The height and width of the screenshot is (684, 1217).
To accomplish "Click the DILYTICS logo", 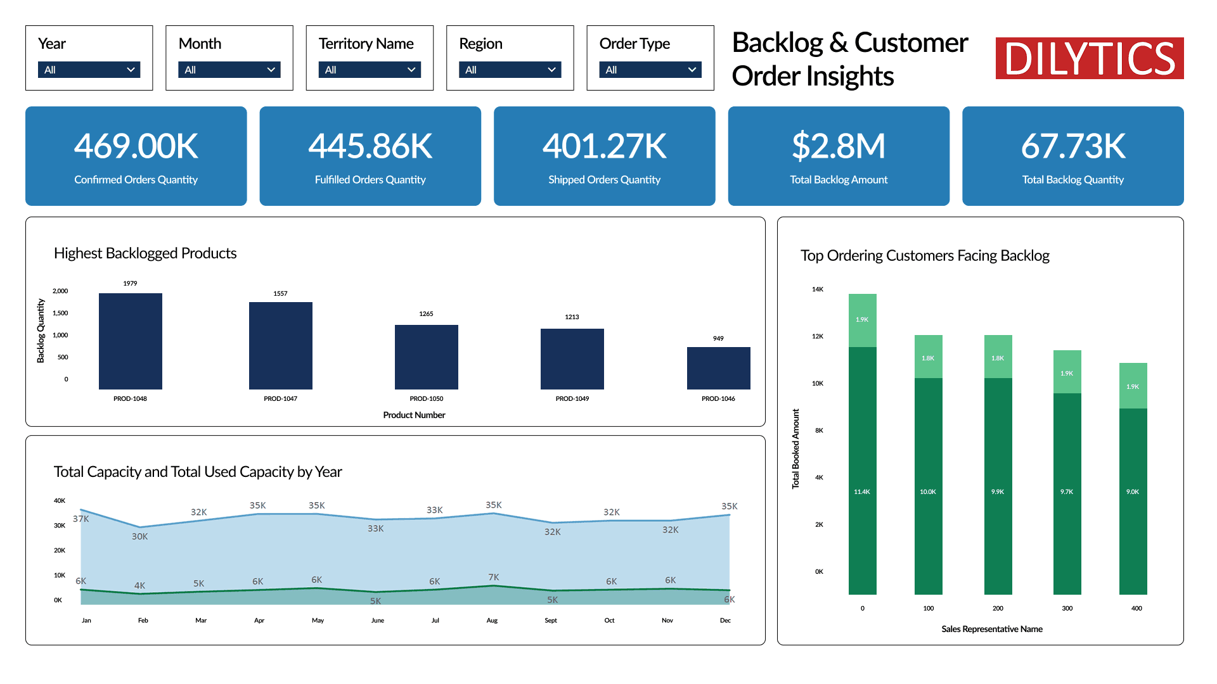I will point(1089,58).
